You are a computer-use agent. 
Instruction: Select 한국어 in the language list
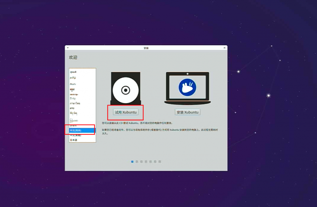[82, 126]
